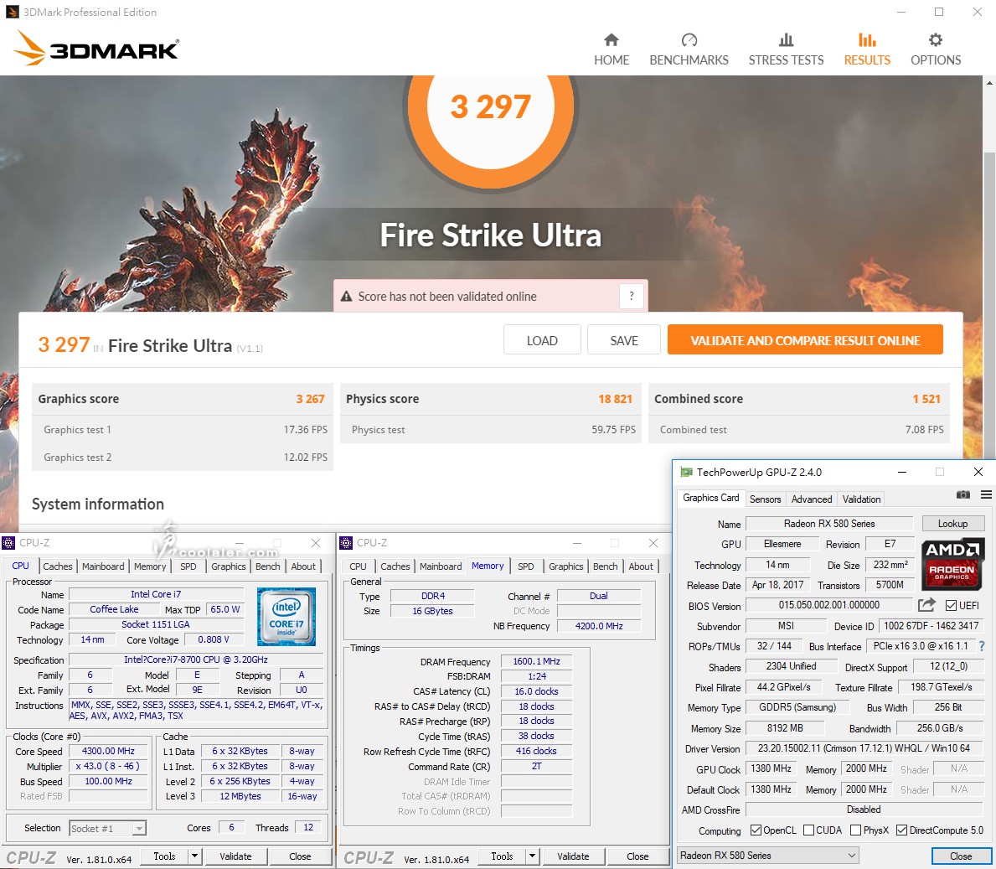This screenshot has height=869, width=996.
Task: Click warning triangle icon in validation banner
Action: coord(346,297)
